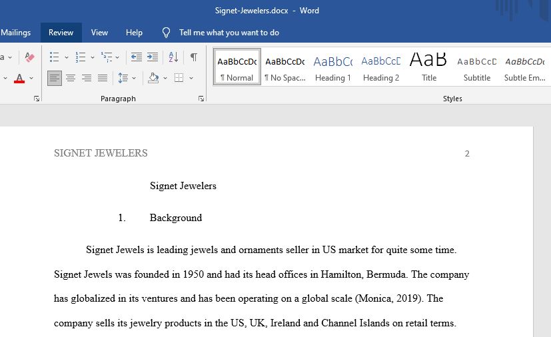The image size is (551, 337).
Task: Open the font color dropdown arrow
Action: tap(31, 78)
